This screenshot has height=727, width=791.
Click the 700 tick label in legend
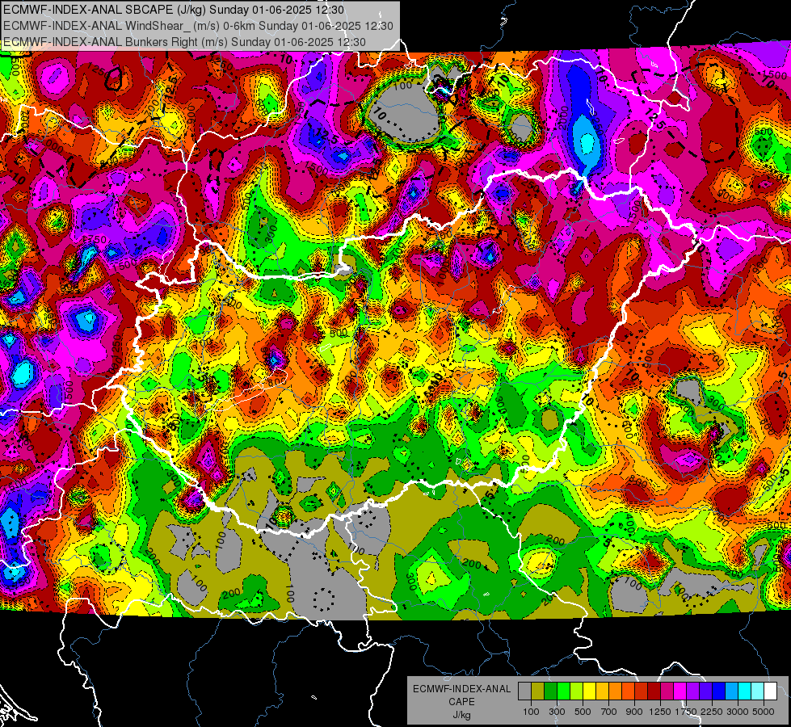pos(609,712)
